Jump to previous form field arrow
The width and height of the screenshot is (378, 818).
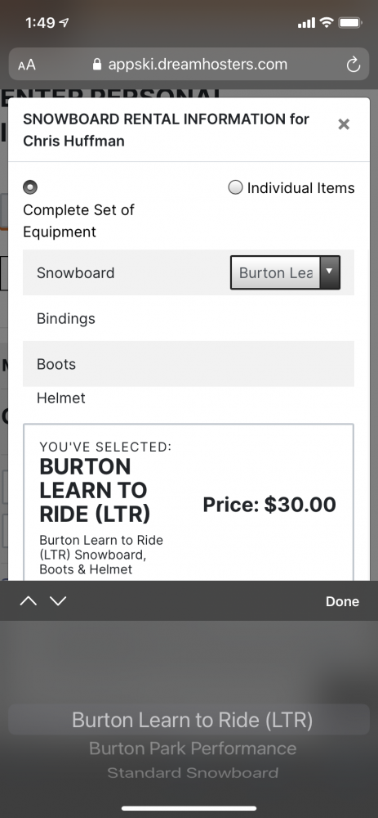(x=28, y=601)
